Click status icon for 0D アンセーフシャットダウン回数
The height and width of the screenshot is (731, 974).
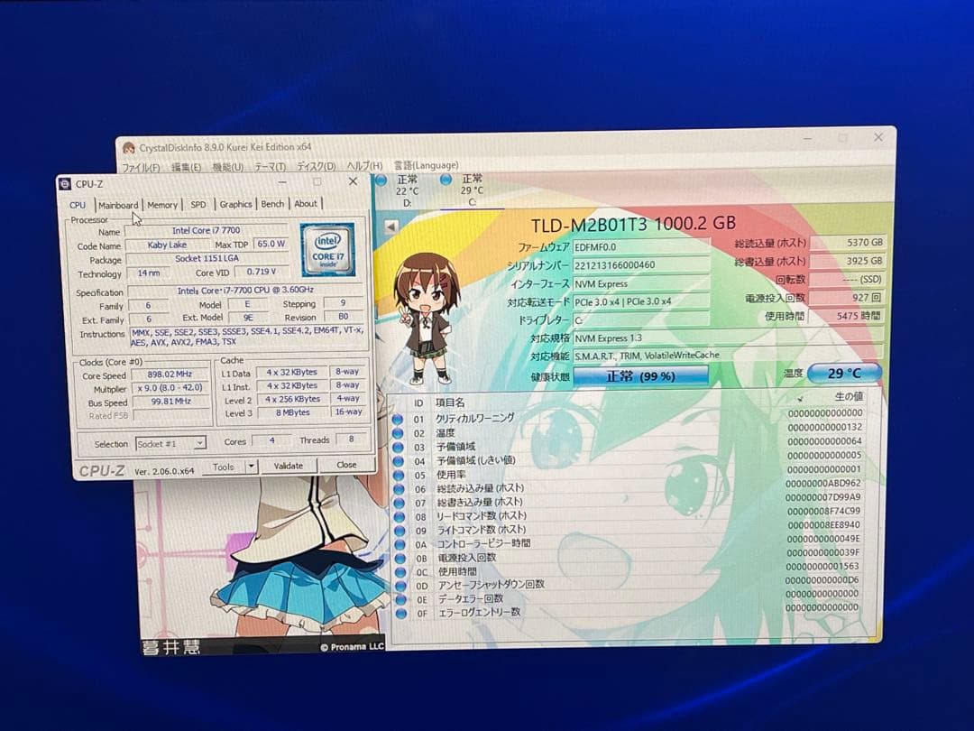[400, 587]
